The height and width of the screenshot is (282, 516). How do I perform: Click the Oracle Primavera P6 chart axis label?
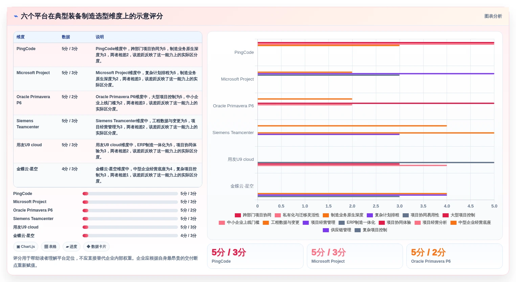(x=233, y=106)
